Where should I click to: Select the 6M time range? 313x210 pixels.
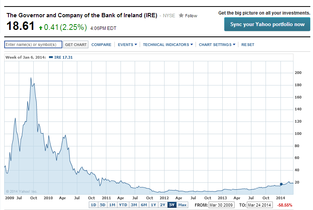point(144,205)
